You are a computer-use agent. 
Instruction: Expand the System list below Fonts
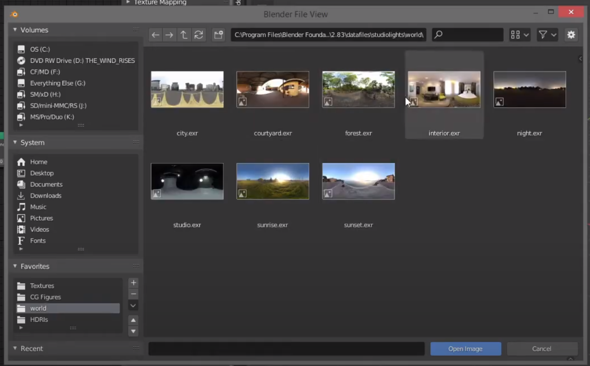pos(21,249)
